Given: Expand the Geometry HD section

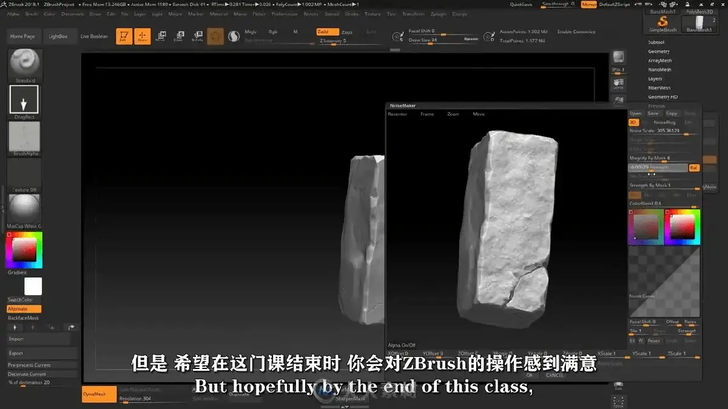Looking at the screenshot, I should (663, 97).
